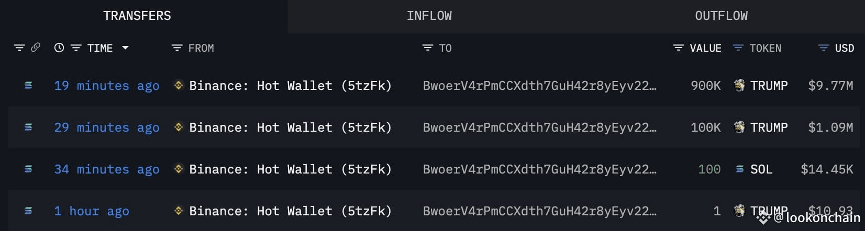Click the clock icon beside TIME
This screenshot has height=231, width=865.
pyautogui.click(x=59, y=48)
